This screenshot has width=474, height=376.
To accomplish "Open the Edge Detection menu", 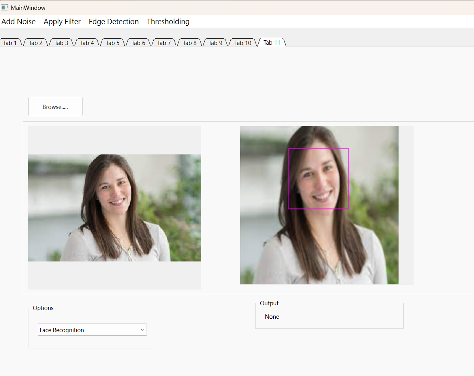I will pyautogui.click(x=113, y=21).
